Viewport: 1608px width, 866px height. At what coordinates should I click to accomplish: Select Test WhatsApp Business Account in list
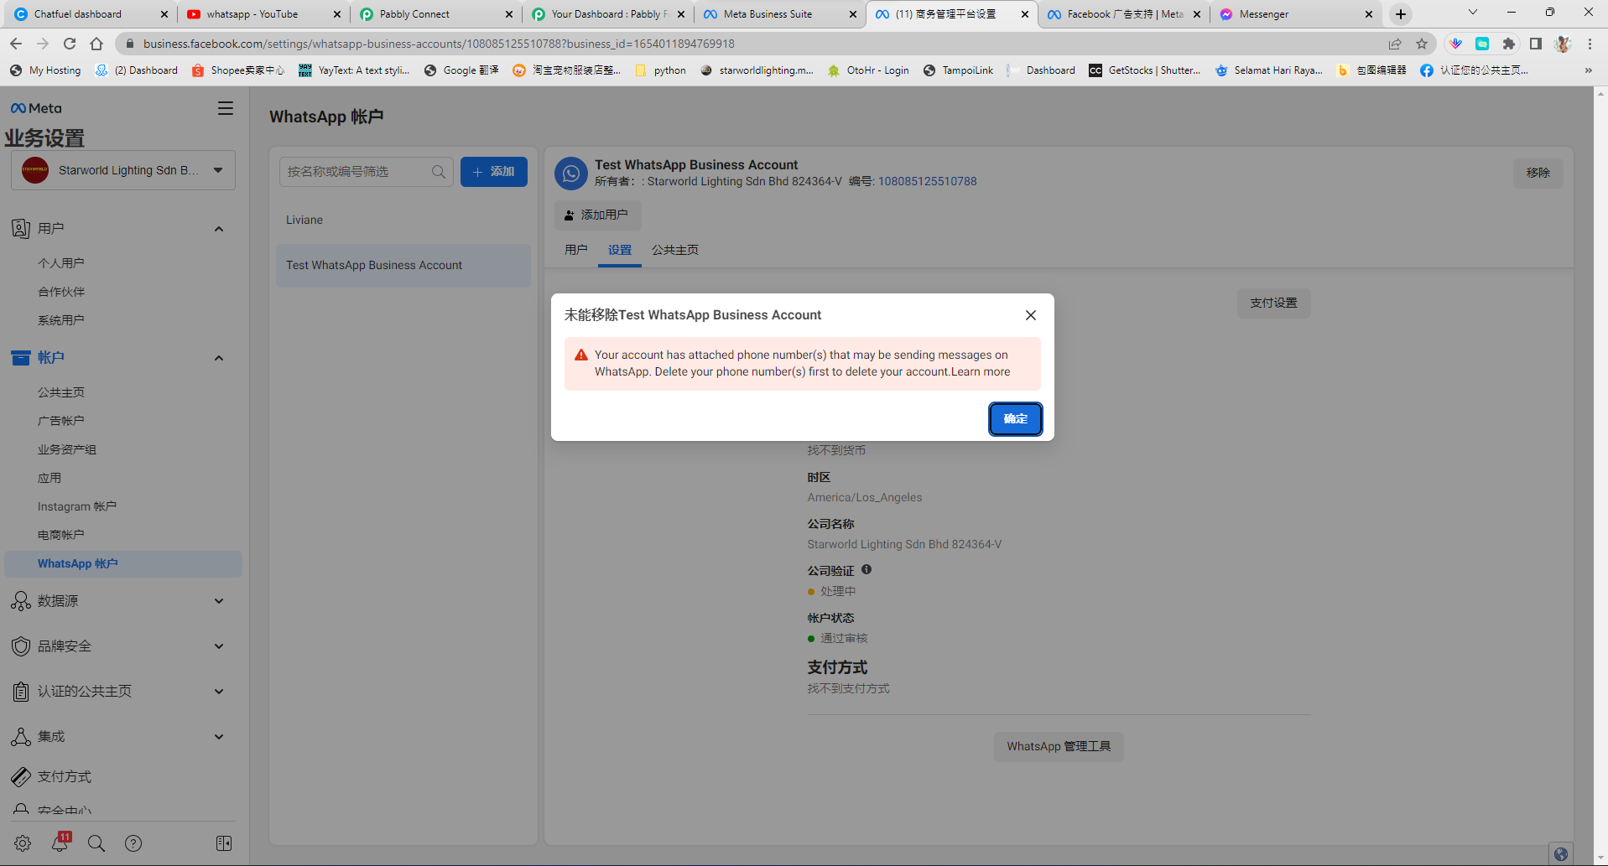403,265
